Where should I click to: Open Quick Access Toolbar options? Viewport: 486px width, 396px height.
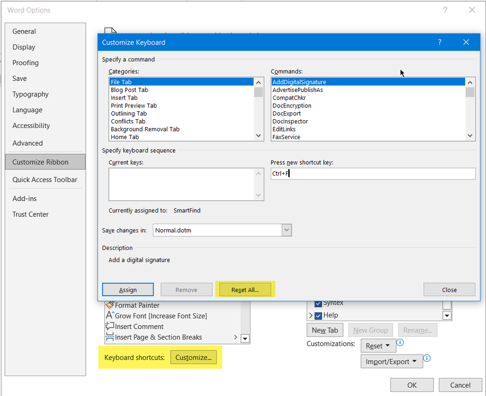(45, 180)
